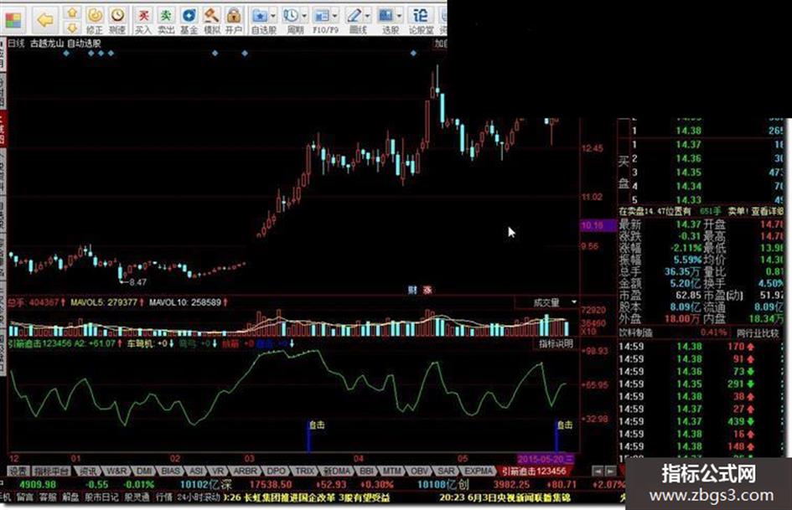The width and height of the screenshot is (792, 510).
Task: Expand the 画线 dropdown arrow
Action: coord(367,16)
